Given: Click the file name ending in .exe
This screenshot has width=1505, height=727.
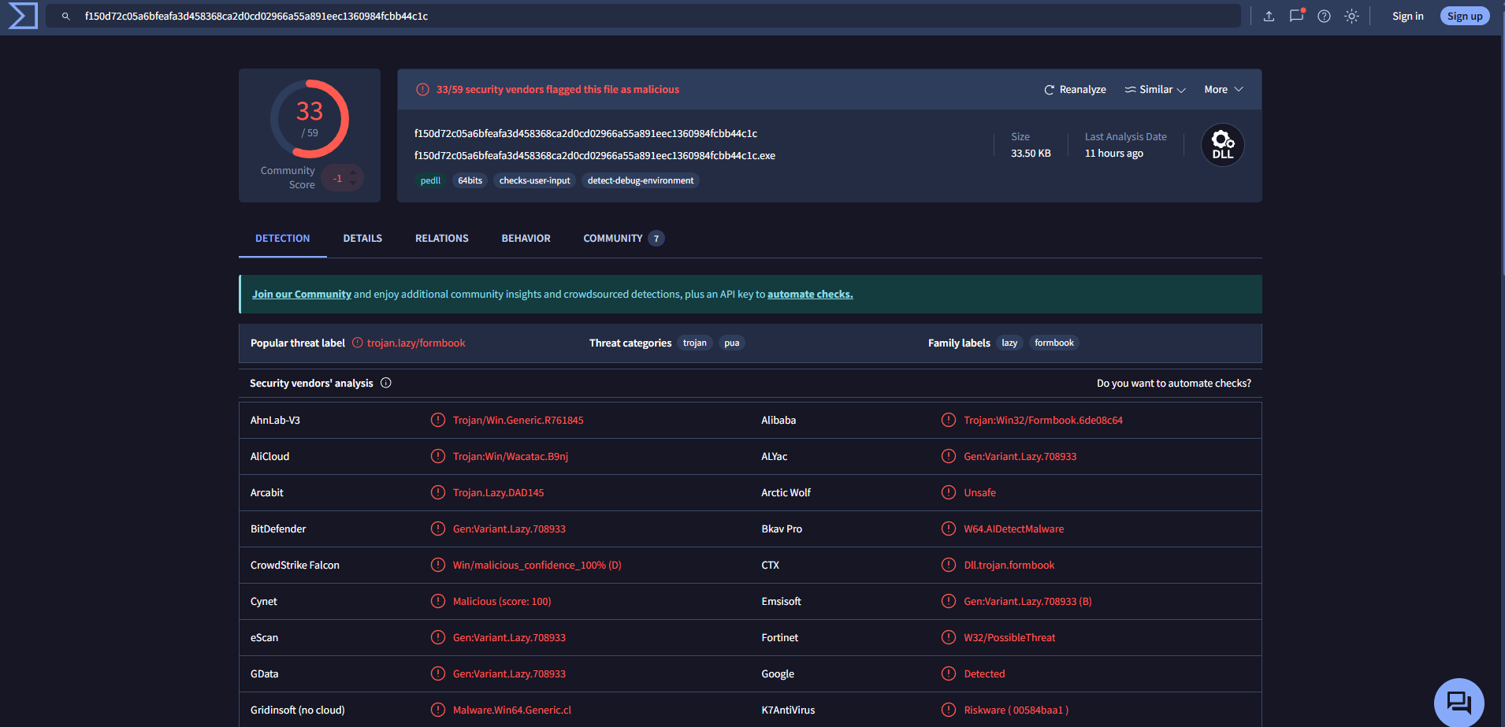Looking at the screenshot, I should [x=595, y=155].
